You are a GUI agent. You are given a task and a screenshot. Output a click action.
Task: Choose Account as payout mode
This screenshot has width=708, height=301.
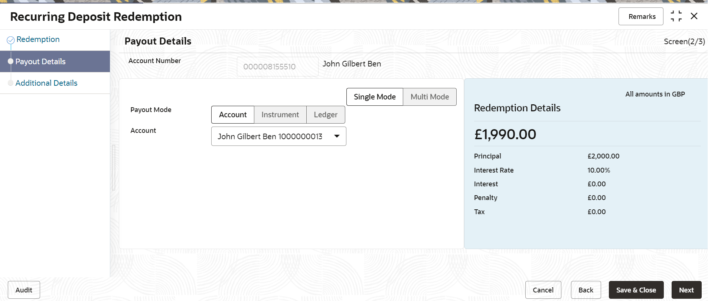(x=233, y=115)
